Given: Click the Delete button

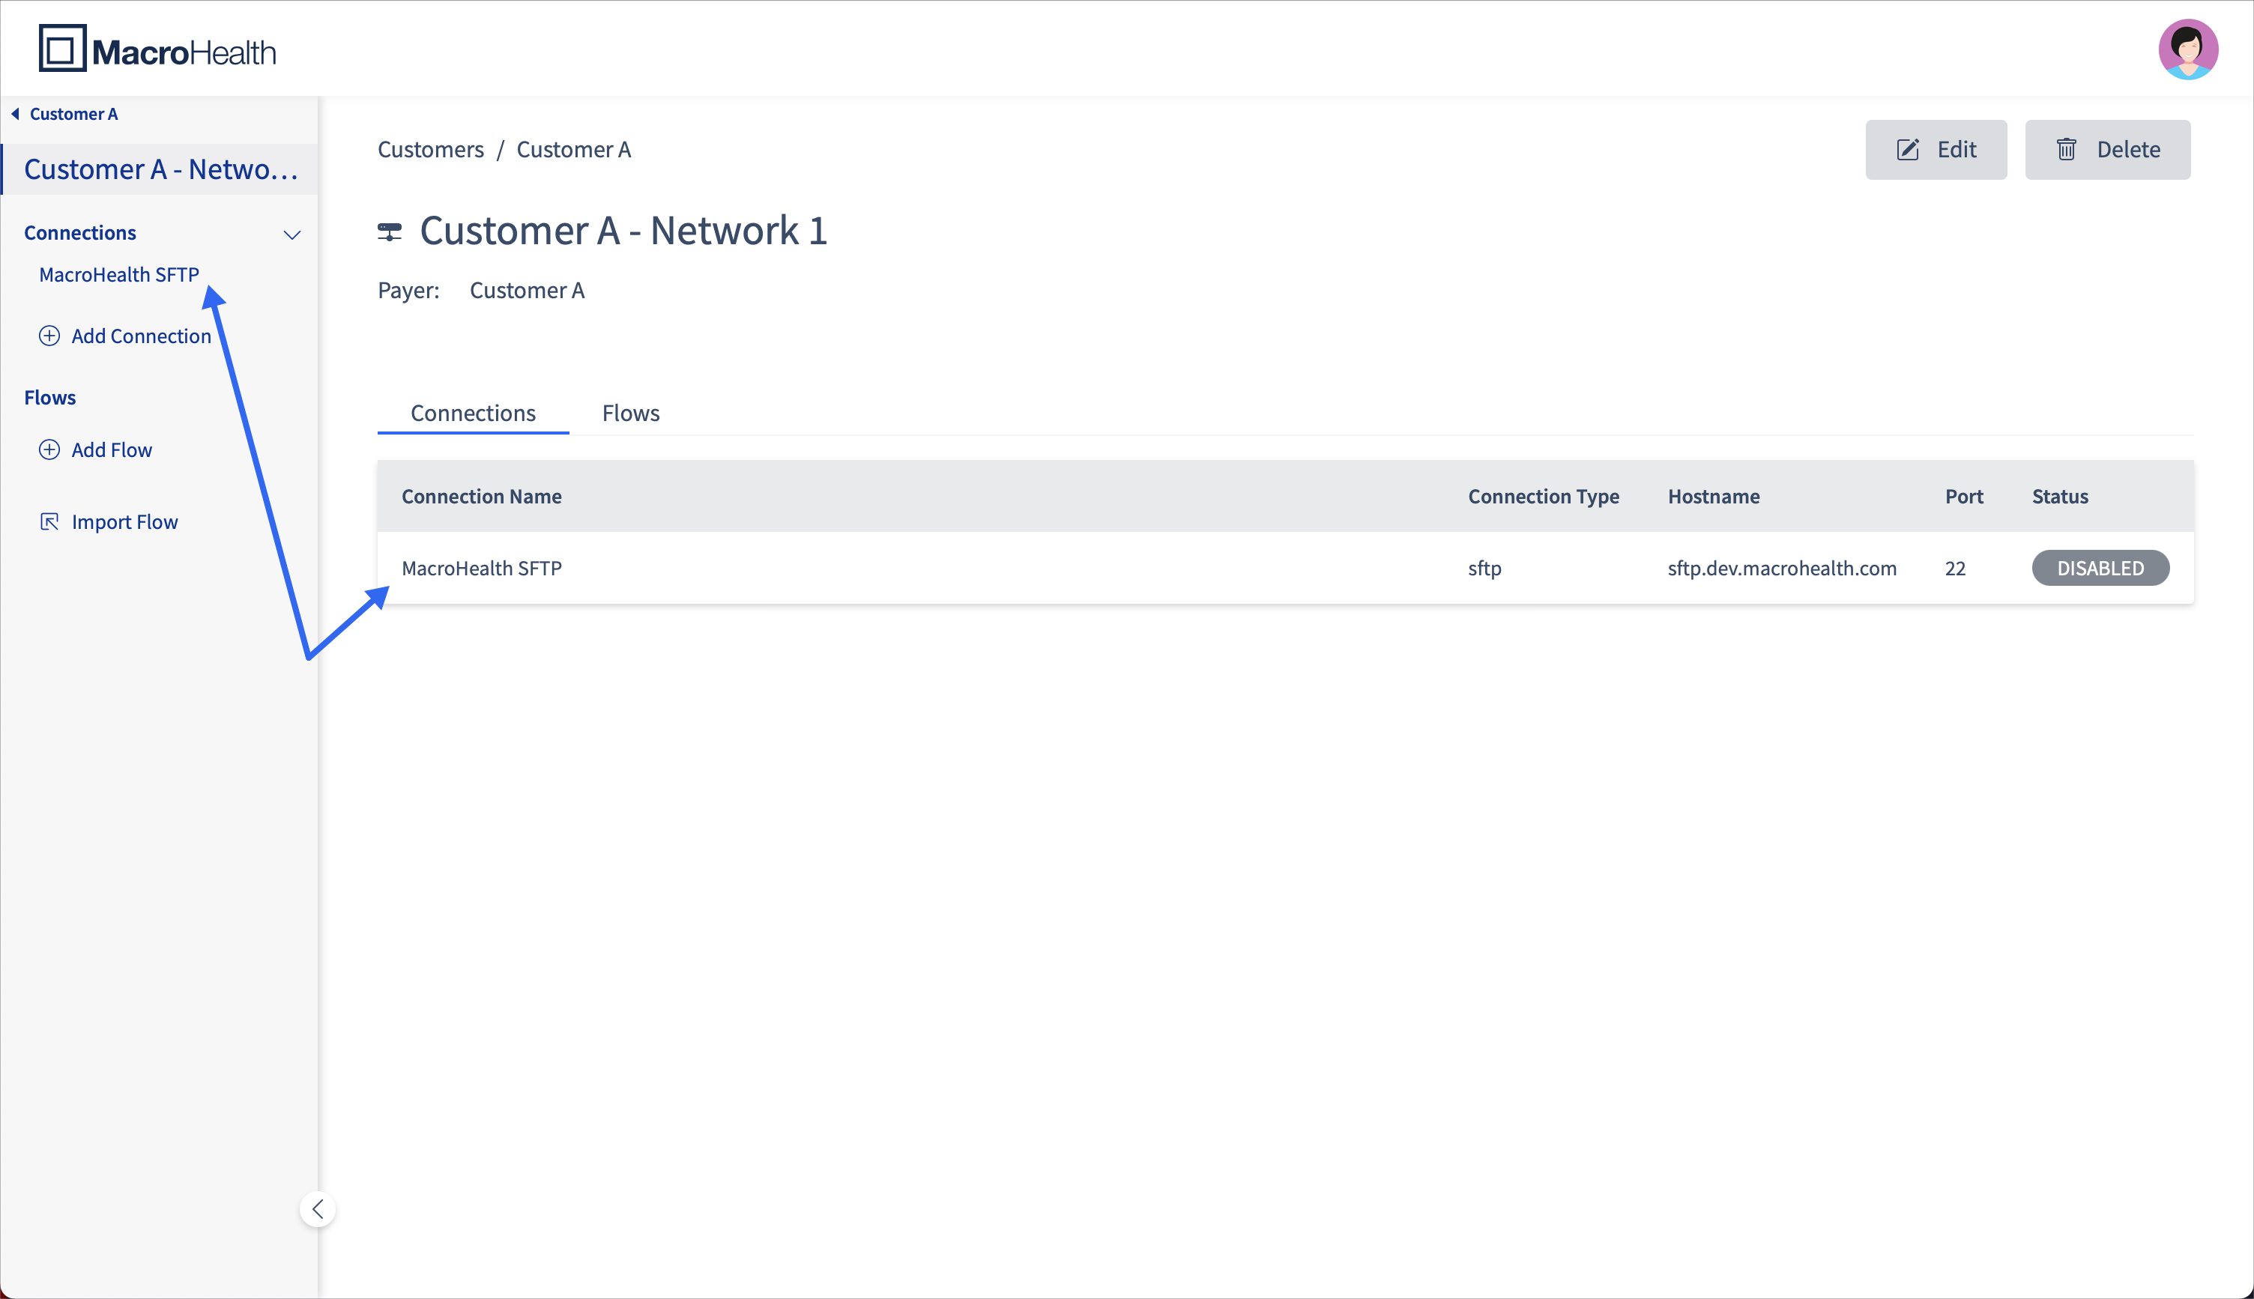Looking at the screenshot, I should (x=2107, y=150).
